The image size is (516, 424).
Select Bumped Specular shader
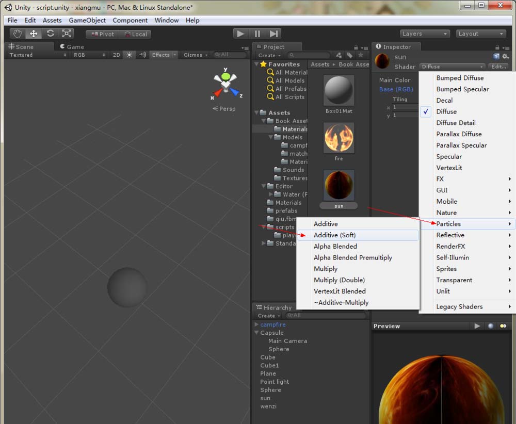coord(467,89)
